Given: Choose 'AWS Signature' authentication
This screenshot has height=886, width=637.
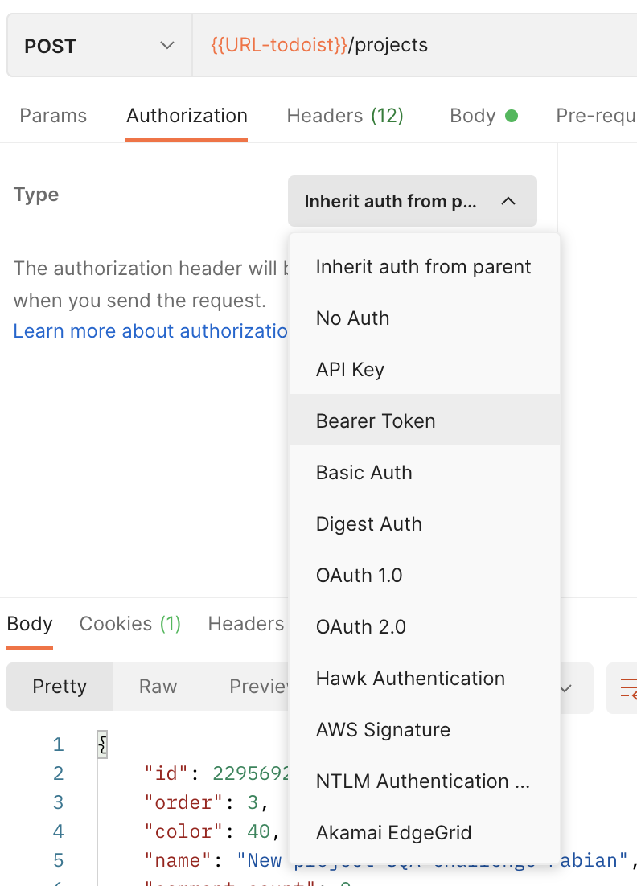Looking at the screenshot, I should click(383, 729).
